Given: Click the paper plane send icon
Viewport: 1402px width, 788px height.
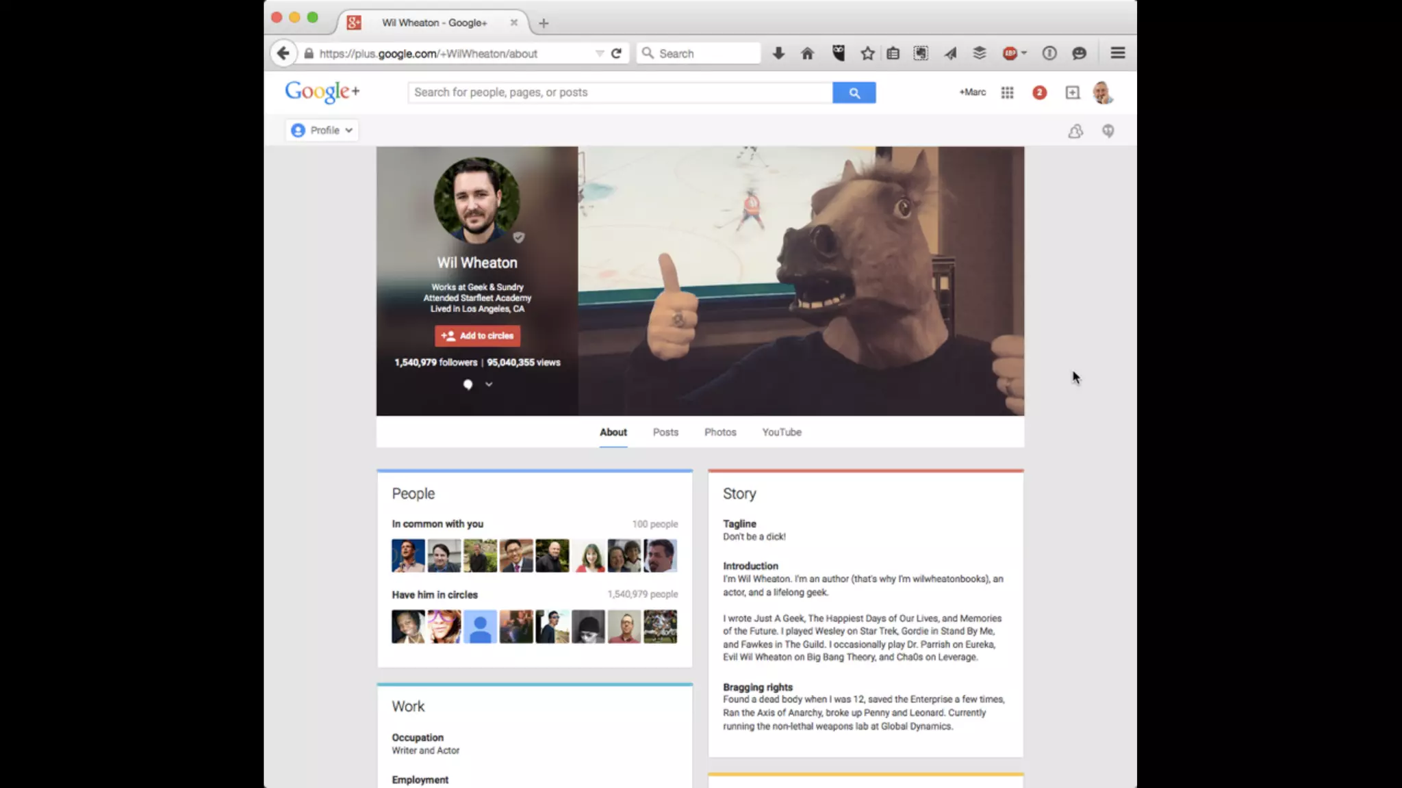Looking at the screenshot, I should click(x=951, y=53).
